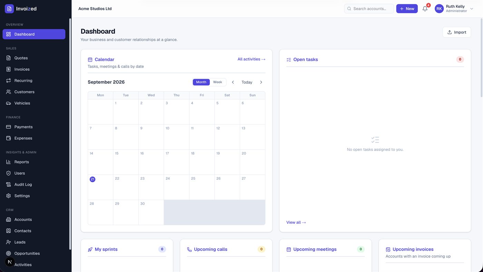Click the Invoized logo icon

pyautogui.click(x=9, y=9)
